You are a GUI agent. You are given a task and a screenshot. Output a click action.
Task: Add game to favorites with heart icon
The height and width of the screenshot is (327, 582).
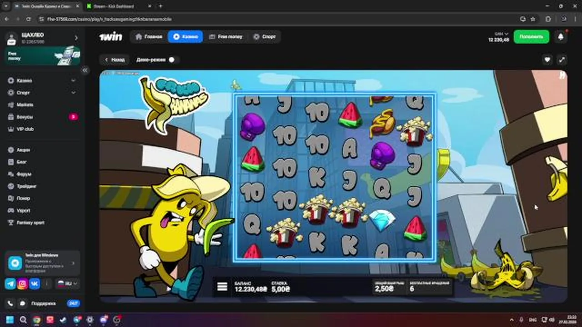click(547, 59)
